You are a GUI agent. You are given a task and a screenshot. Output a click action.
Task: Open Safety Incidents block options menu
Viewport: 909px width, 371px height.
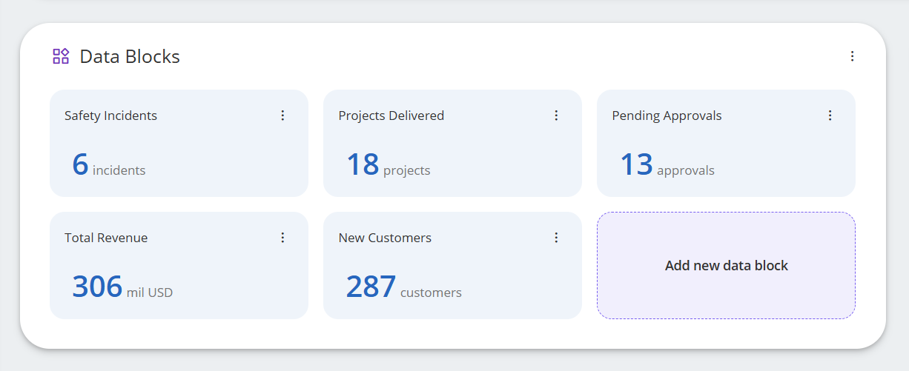(282, 116)
